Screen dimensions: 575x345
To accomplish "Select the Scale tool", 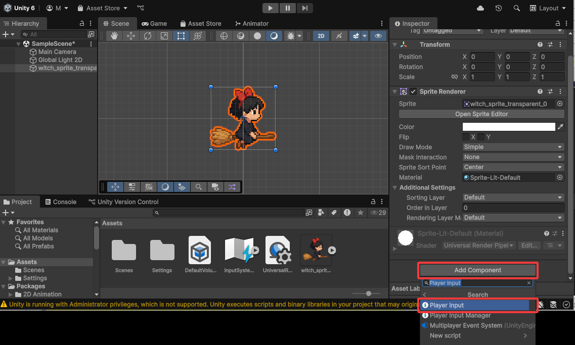I will [x=164, y=36].
